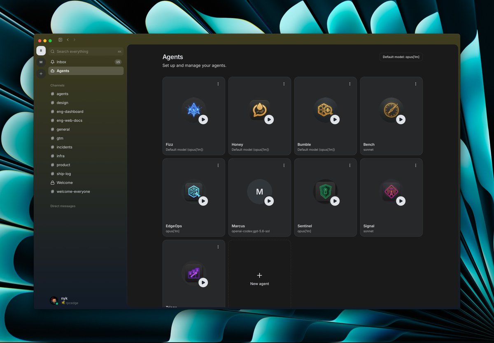Image resolution: width=494 pixels, height=343 pixels.
Task: Click the nyk profile name
Action: tap(64, 298)
